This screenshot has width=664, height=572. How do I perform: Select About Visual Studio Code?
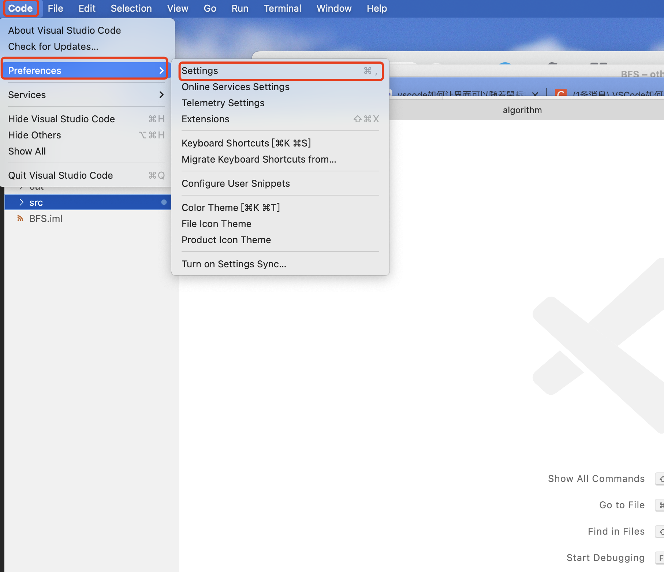(87, 30)
